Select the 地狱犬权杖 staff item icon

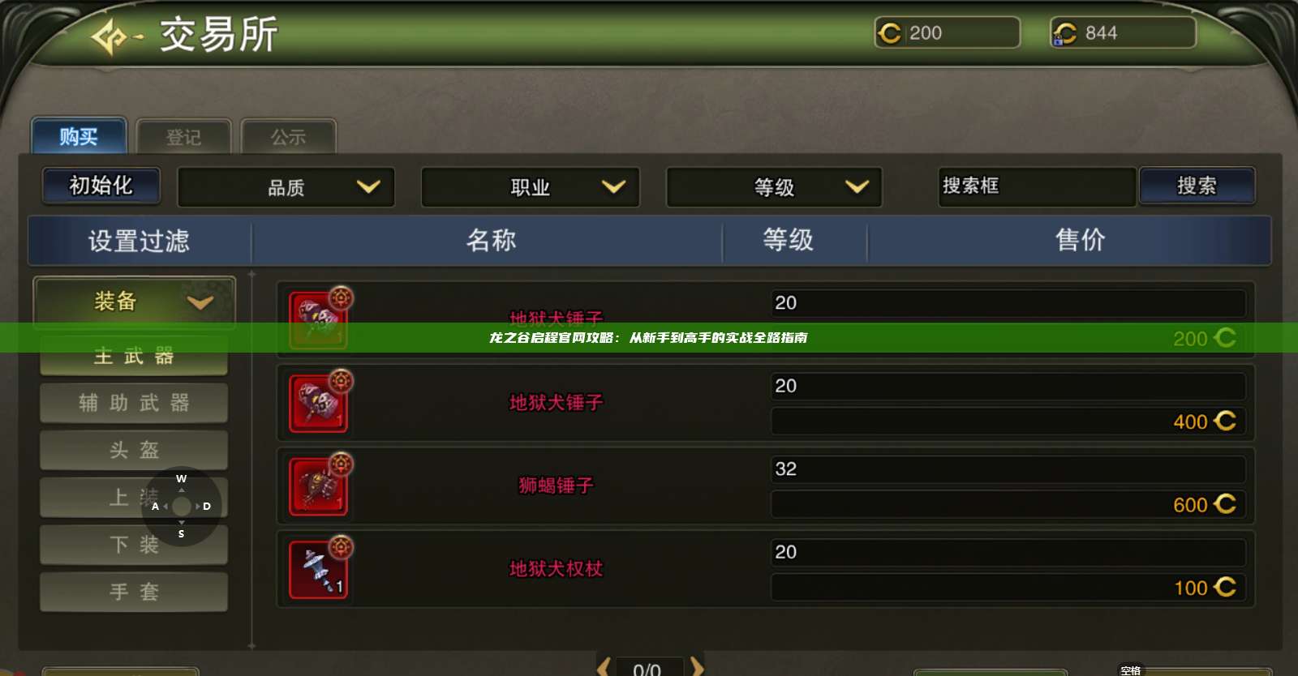pyautogui.click(x=318, y=569)
